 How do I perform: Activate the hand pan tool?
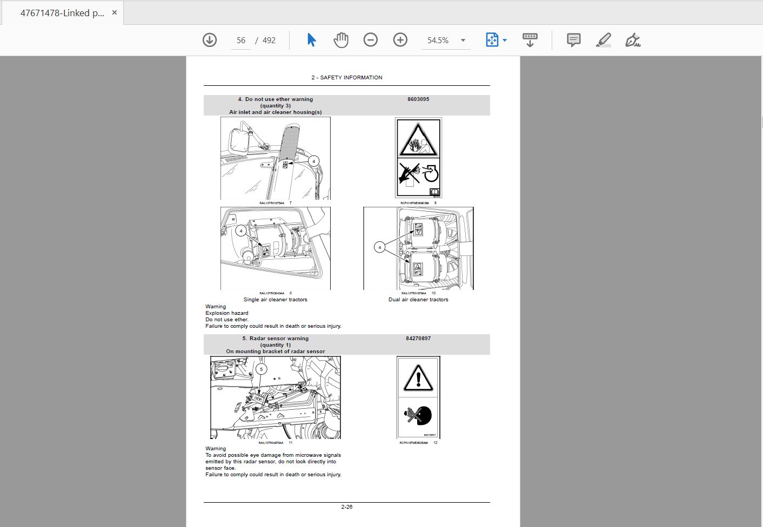coord(341,40)
